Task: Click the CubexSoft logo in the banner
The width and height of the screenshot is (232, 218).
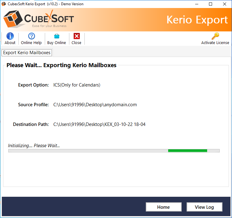Action: click(x=38, y=19)
